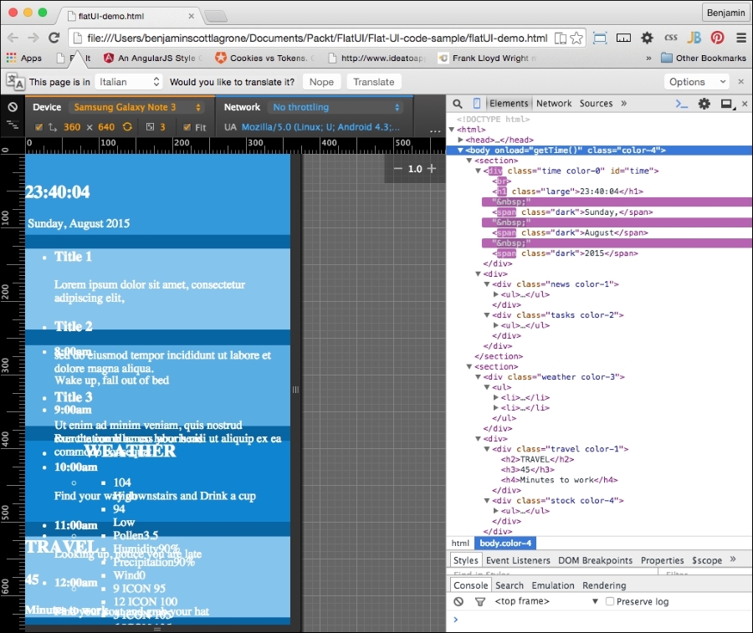
Task: Open the Emulation drawer tab
Action: (x=553, y=585)
